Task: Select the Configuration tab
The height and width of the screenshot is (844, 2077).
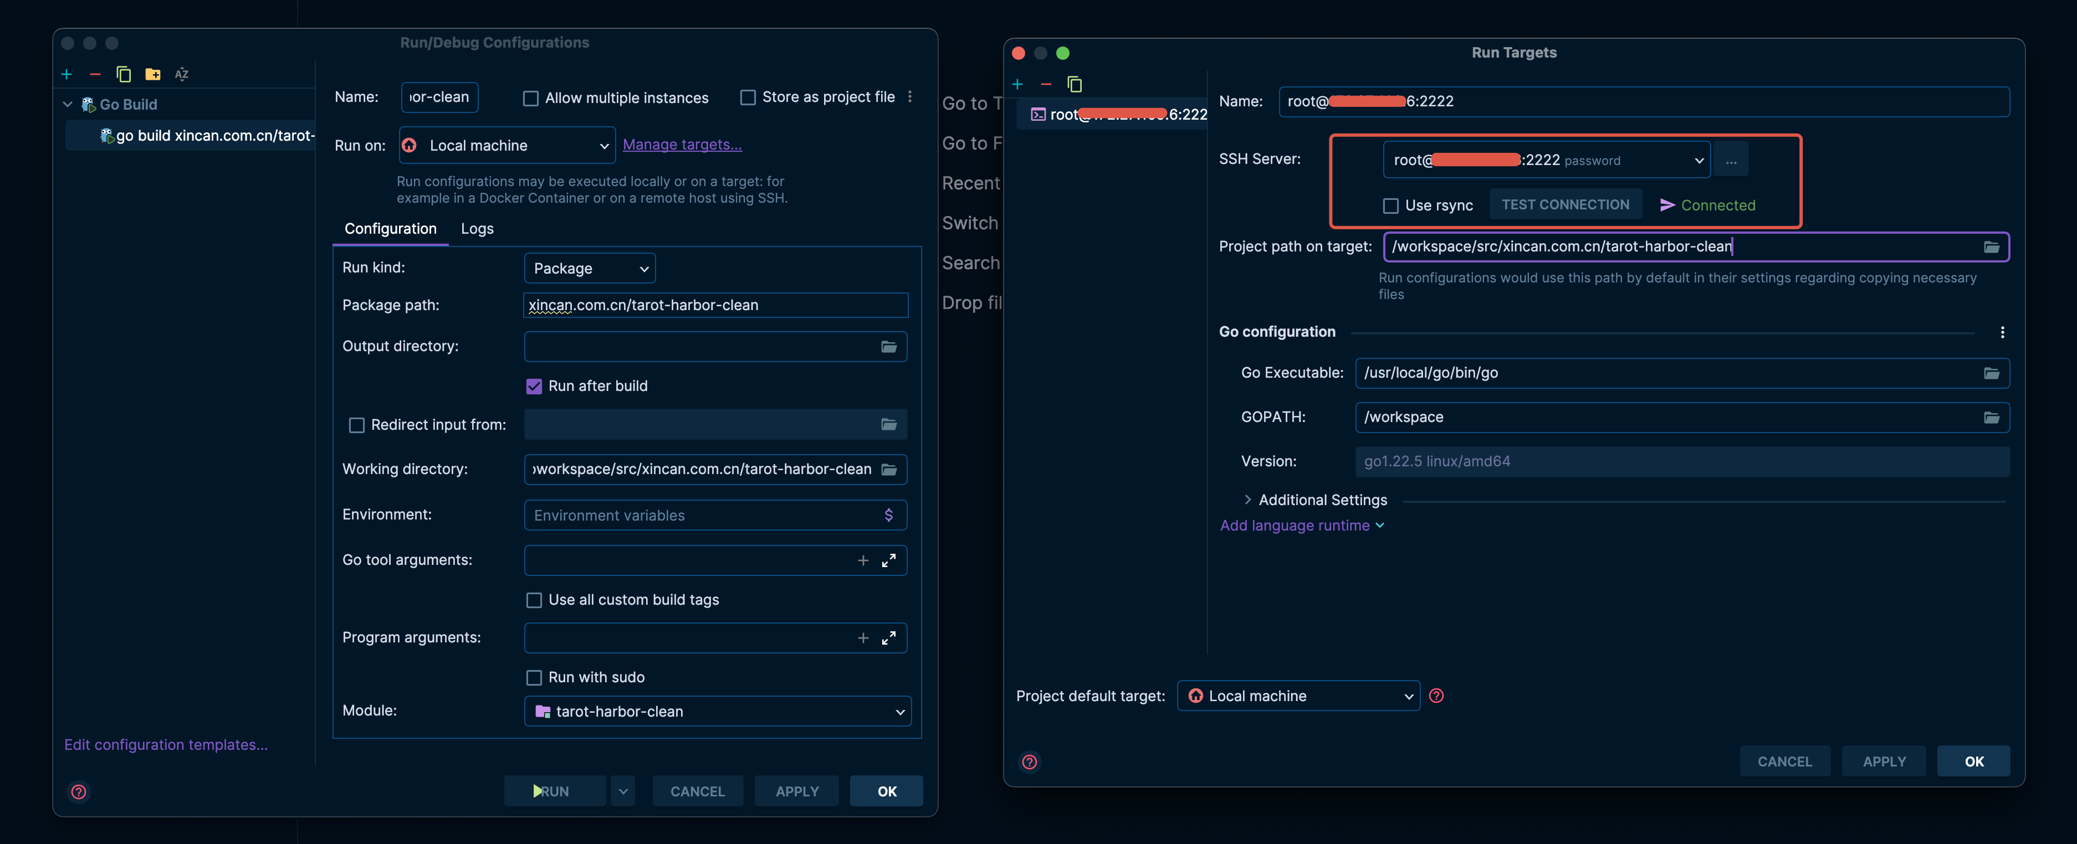Action: [390, 229]
